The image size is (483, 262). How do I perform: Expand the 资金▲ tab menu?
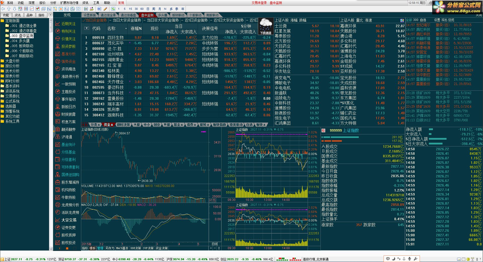[108, 125]
